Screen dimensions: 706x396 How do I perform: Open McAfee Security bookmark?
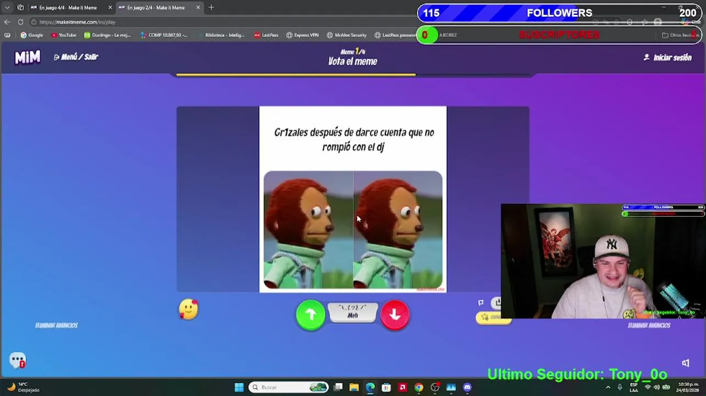(x=346, y=35)
